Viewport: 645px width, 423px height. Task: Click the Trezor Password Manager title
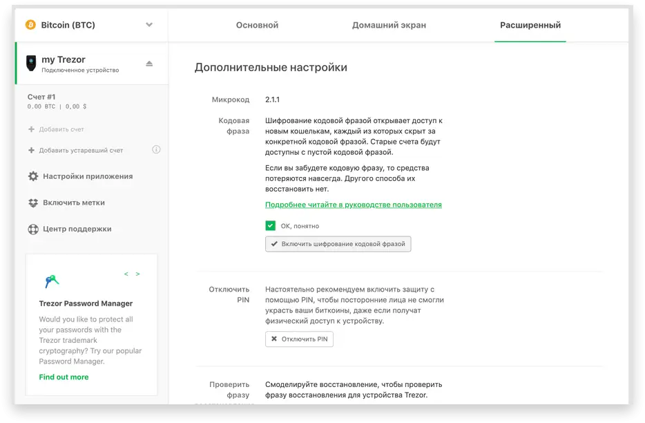pos(86,303)
